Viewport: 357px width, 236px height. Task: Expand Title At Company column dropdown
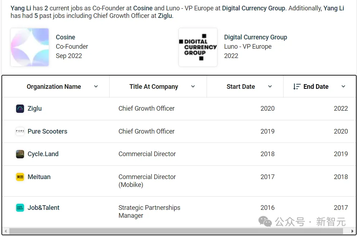(x=193, y=87)
